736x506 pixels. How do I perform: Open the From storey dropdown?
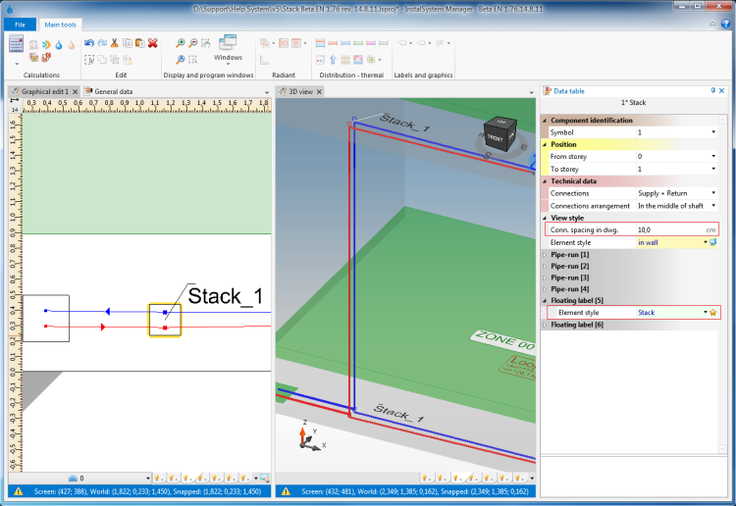pyautogui.click(x=713, y=156)
